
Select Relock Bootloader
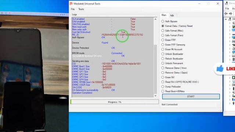(172, 59)
